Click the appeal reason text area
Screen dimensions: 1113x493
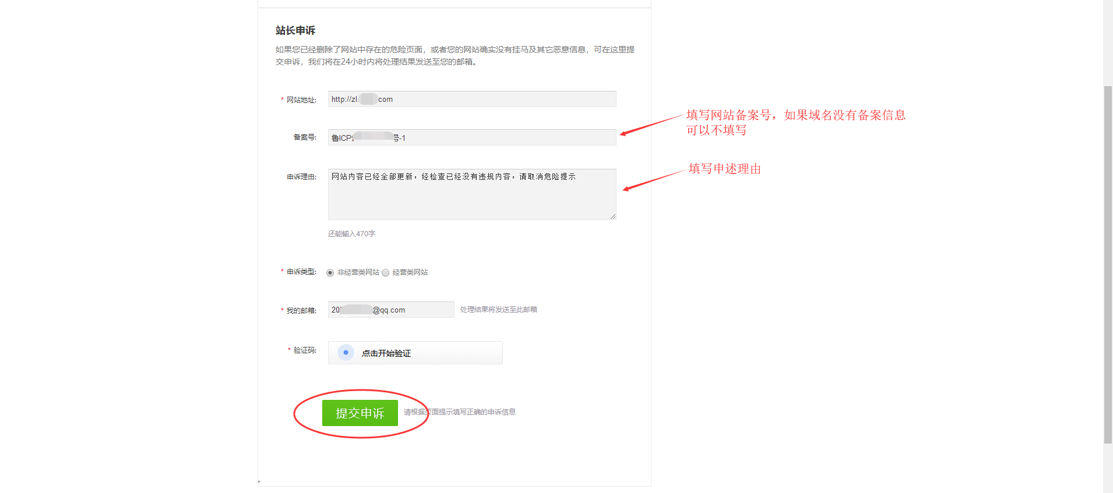click(472, 194)
